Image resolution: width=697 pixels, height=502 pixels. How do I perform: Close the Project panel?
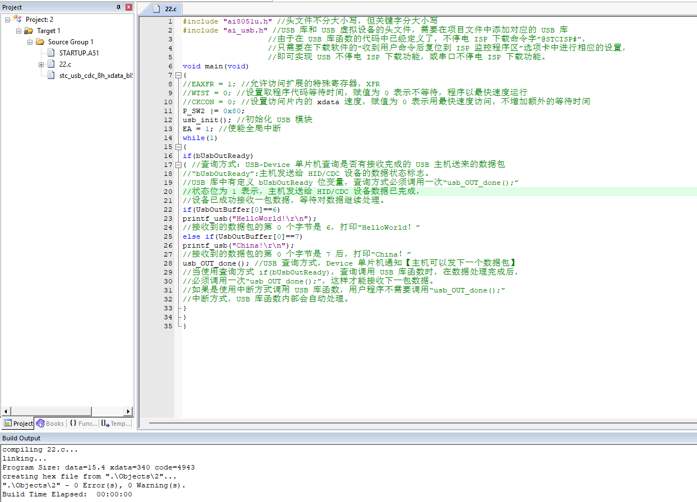tap(129, 7)
